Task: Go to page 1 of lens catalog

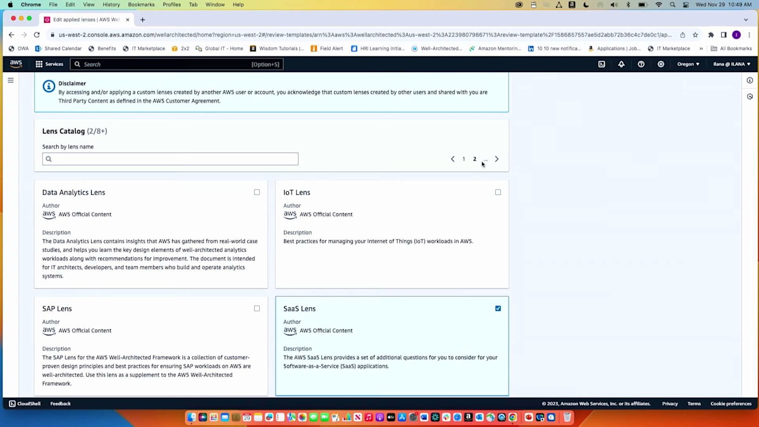Action: point(464,159)
